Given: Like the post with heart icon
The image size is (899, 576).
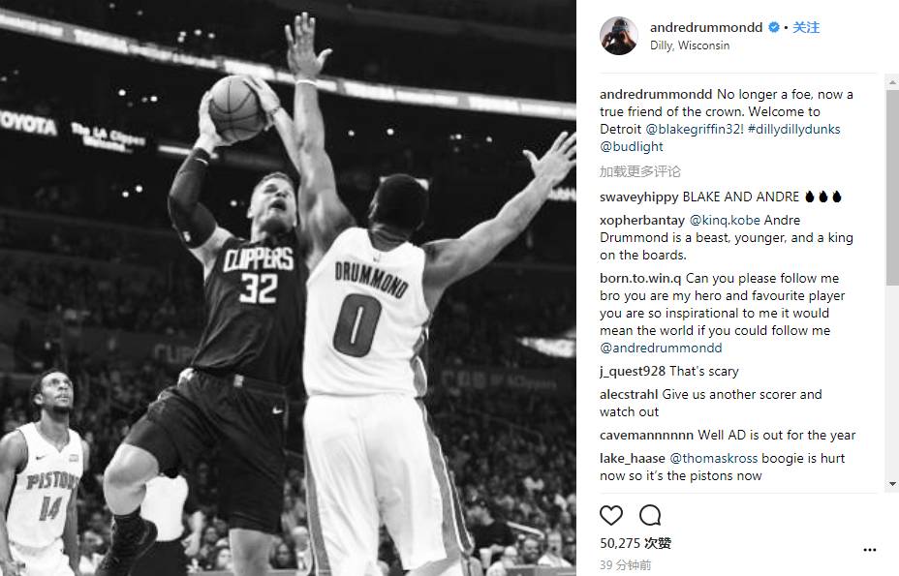Looking at the screenshot, I should (x=611, y=515).
